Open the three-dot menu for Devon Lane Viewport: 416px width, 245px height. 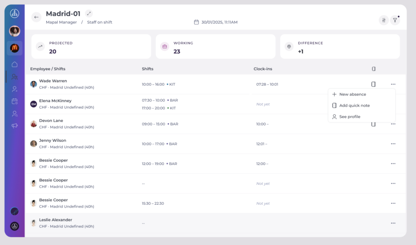[x=393, y=124]
